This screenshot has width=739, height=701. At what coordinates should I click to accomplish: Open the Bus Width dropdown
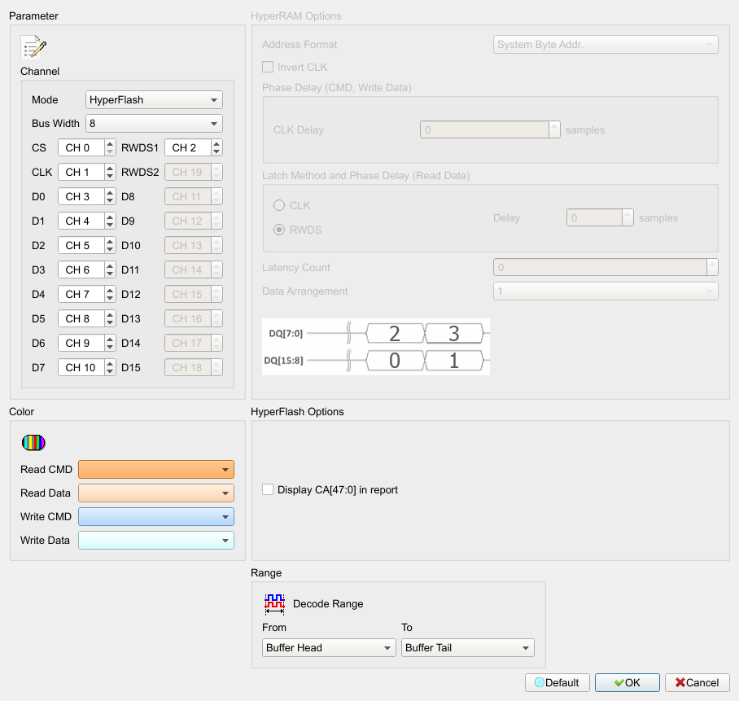154,124
